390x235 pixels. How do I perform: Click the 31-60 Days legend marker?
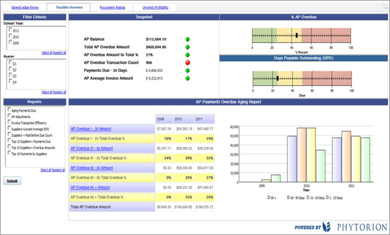click(x=308, y=197)
